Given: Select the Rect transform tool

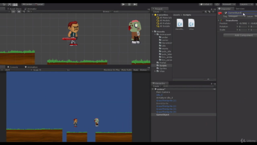Looking at the screenshot, I should click(15, 4).
